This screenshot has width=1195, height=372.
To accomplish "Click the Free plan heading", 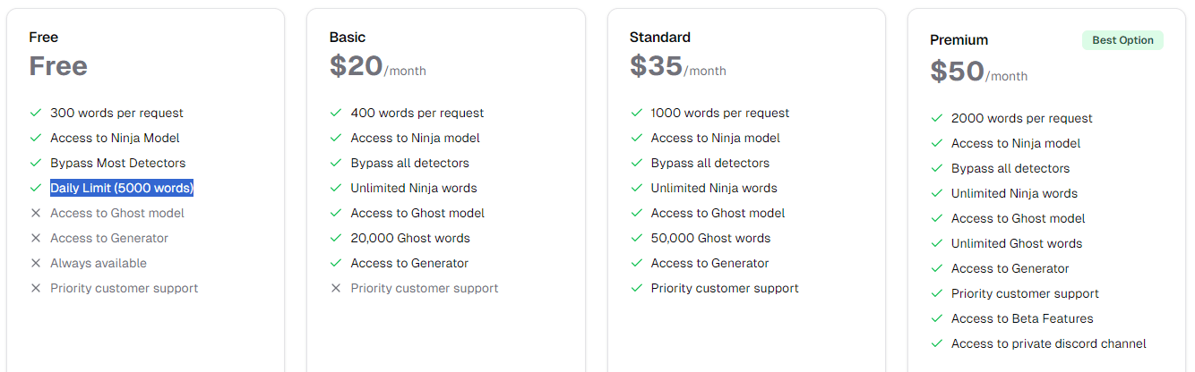I will 44,38.
